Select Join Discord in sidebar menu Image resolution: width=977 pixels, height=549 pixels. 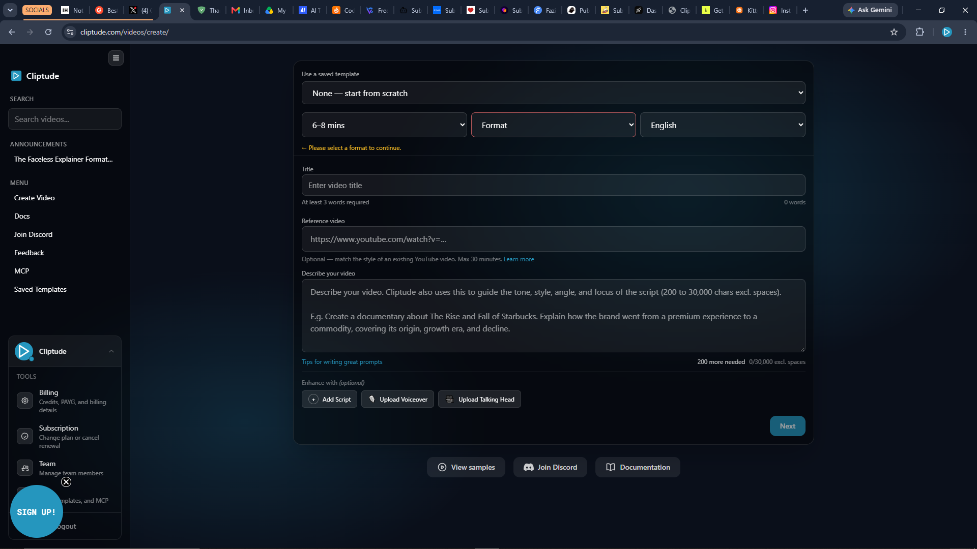click(33, 234)
